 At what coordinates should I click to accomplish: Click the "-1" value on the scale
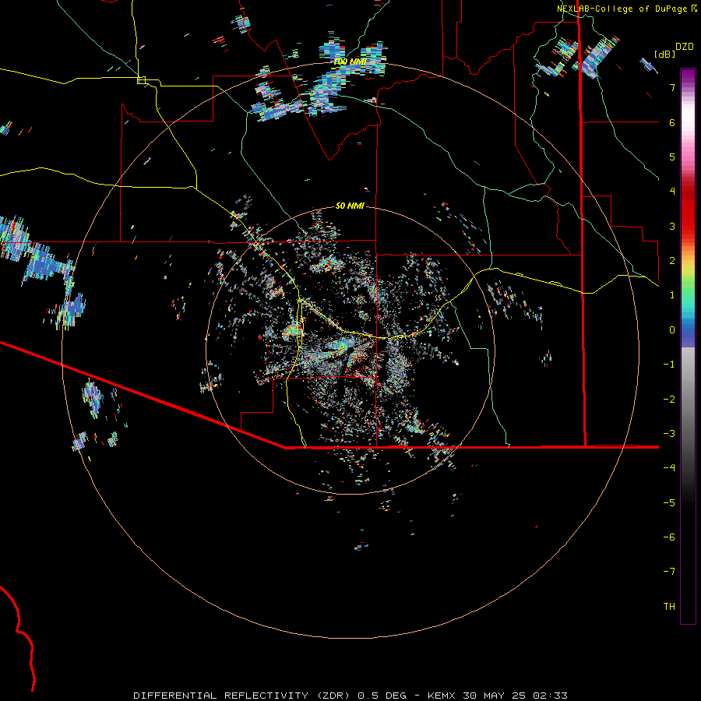coord(669,365)
